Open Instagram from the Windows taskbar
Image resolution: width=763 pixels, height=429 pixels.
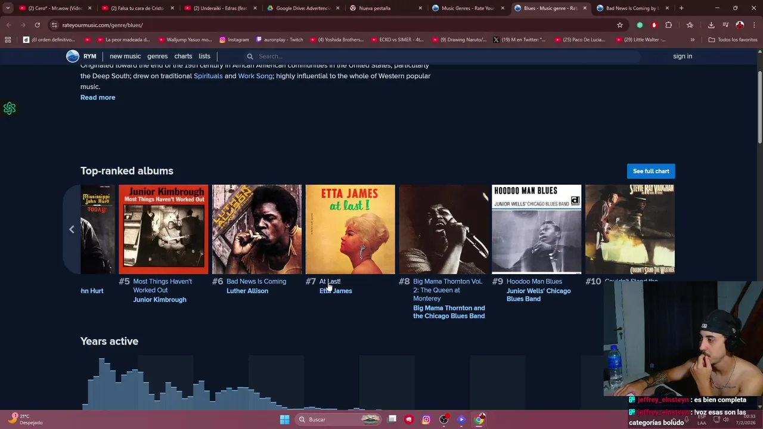point(426,419)
